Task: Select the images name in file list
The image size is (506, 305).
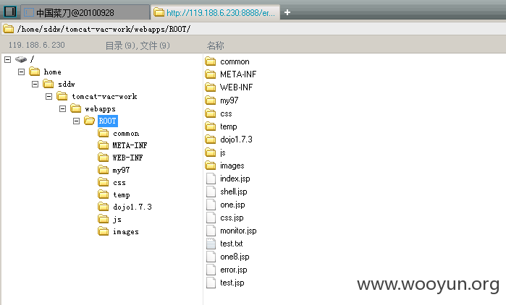Action: pos(232,166)
